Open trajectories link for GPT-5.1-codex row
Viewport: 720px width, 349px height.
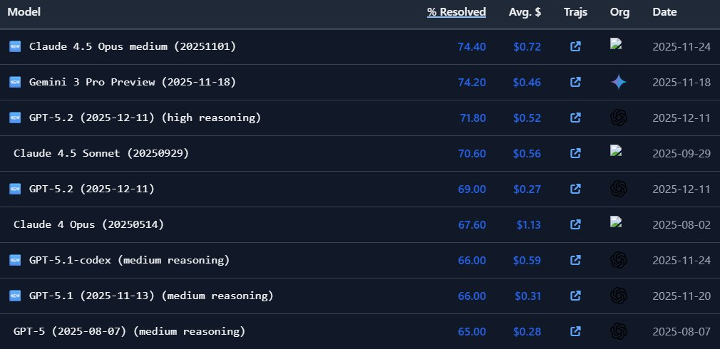pyautogui.click(x=576, y=261)
